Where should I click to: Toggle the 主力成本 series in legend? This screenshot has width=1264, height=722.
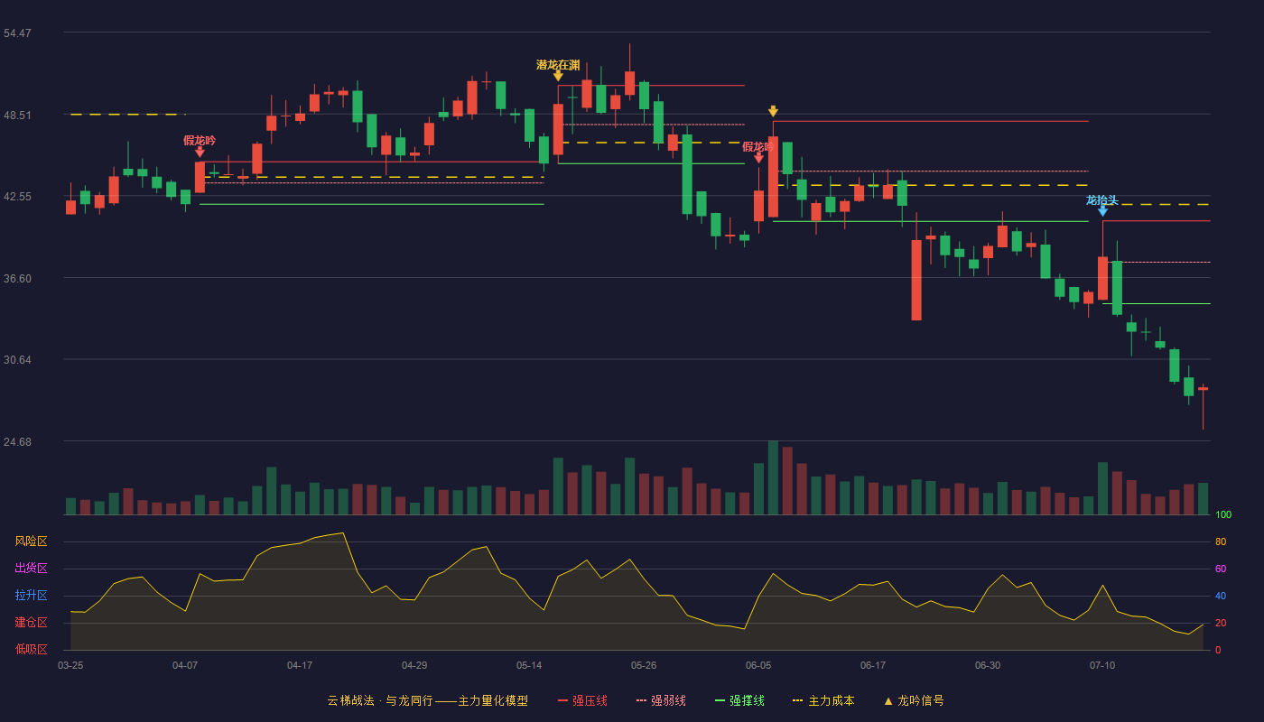(823, 700)
